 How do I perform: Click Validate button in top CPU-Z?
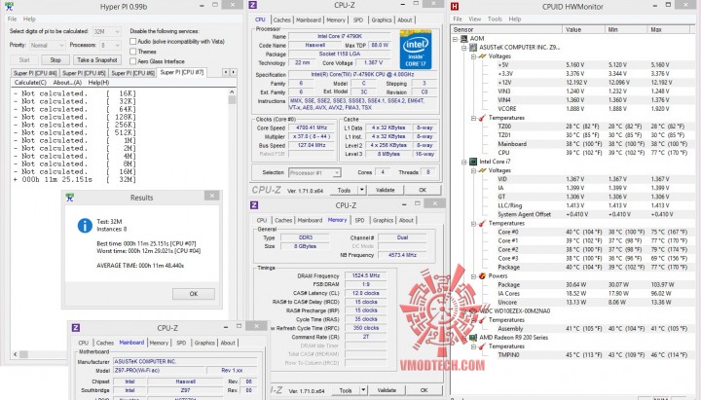click(386, 190)
